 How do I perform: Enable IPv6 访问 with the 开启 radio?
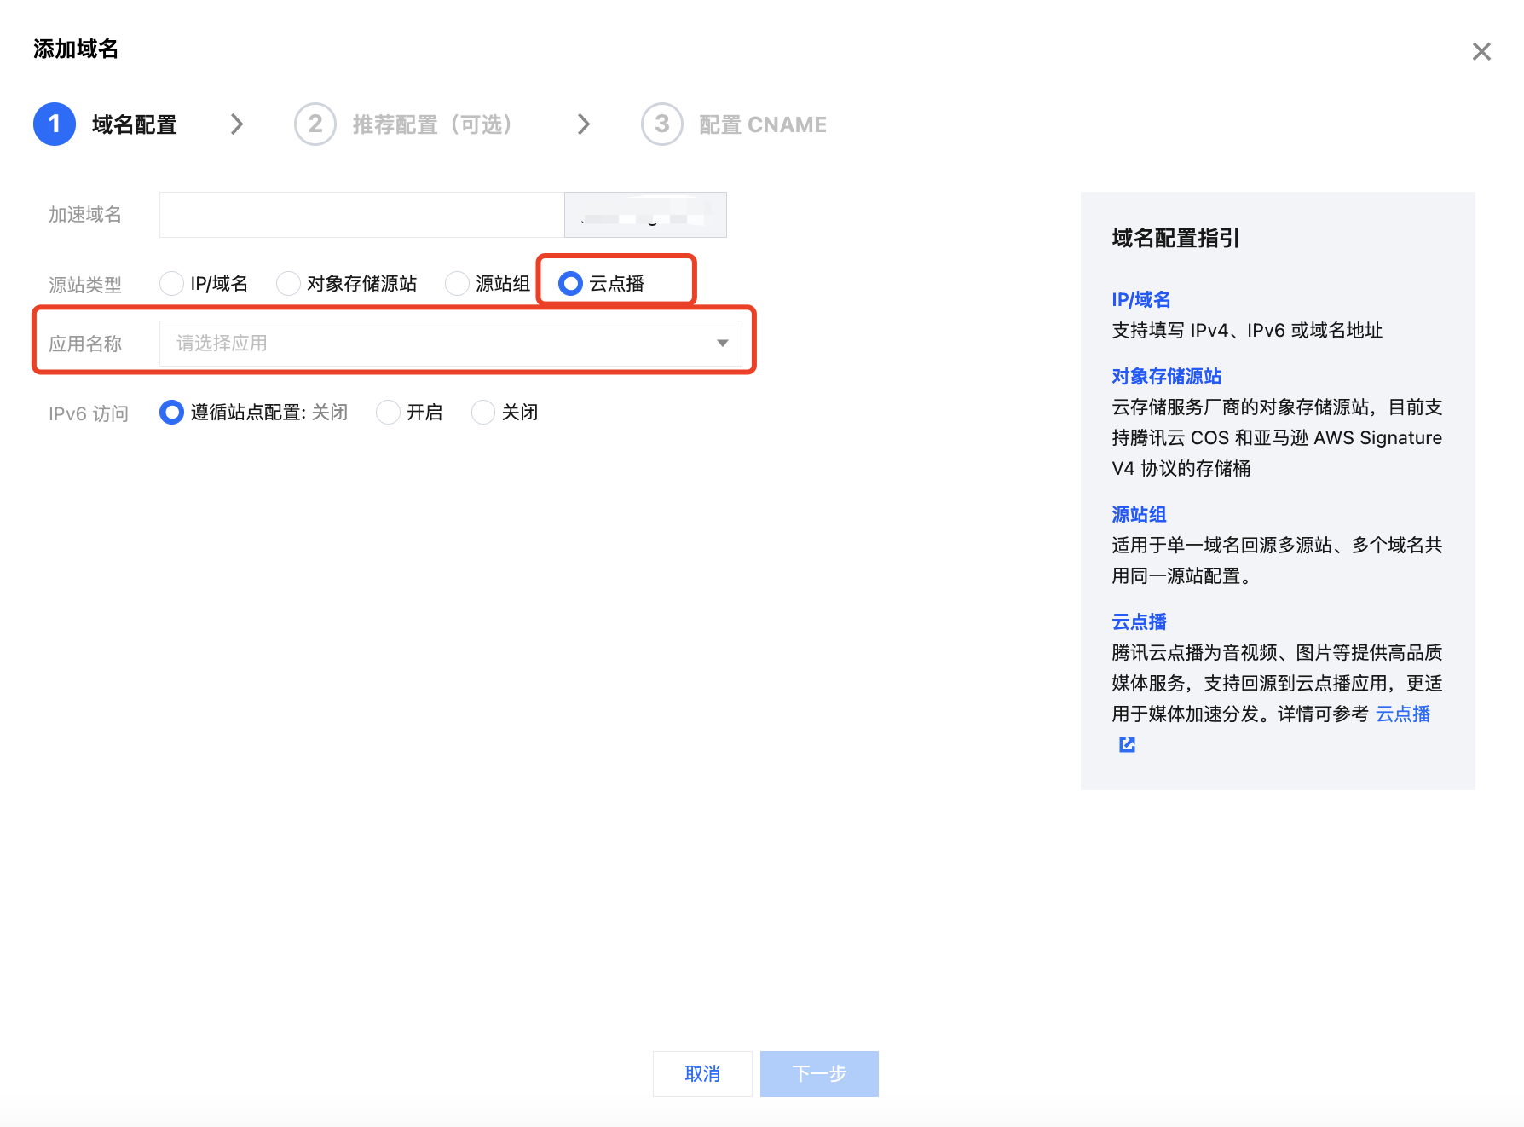388,413
